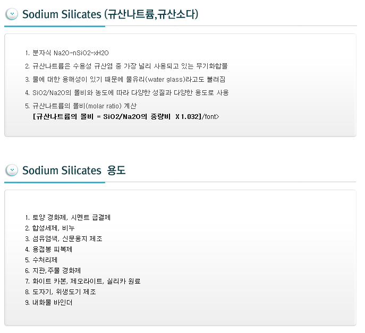Click the 몰비(molar ratio) 계산 line

pyautogui.click(x=84, y=106)
